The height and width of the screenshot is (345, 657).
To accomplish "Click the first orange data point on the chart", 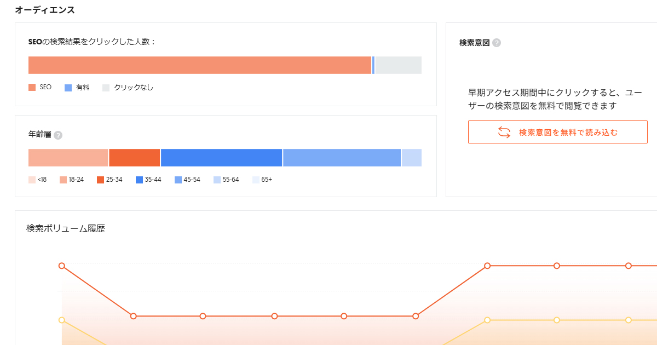I will coord(62,266).
